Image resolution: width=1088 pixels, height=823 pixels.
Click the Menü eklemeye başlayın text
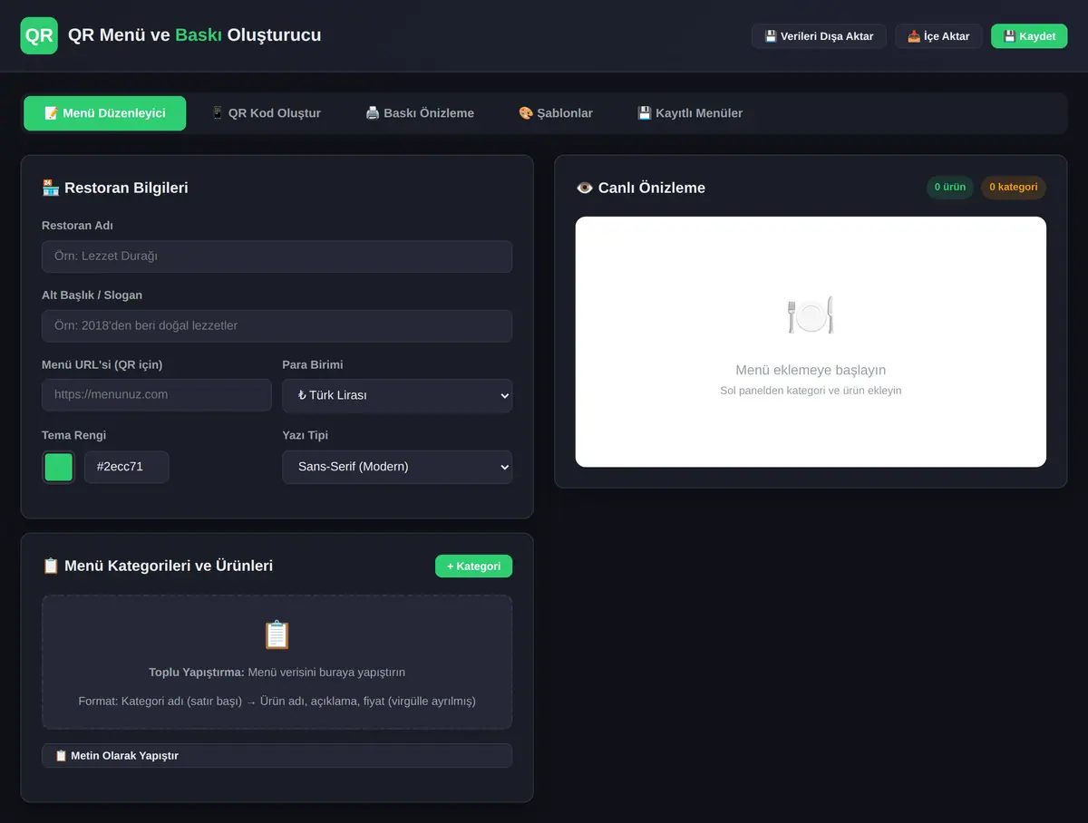click(x=811, y=370)
